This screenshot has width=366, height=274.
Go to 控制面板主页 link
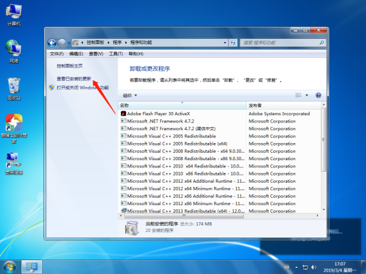point(70,66)
